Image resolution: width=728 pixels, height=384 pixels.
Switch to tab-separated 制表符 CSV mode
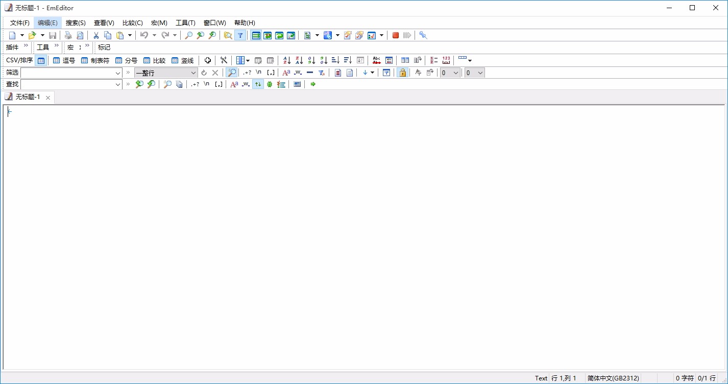click(95, 60)
